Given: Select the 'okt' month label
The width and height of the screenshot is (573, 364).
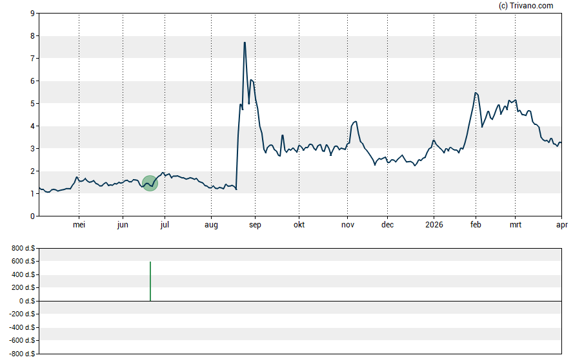Looking at the screenshot, I should point(299,225).
